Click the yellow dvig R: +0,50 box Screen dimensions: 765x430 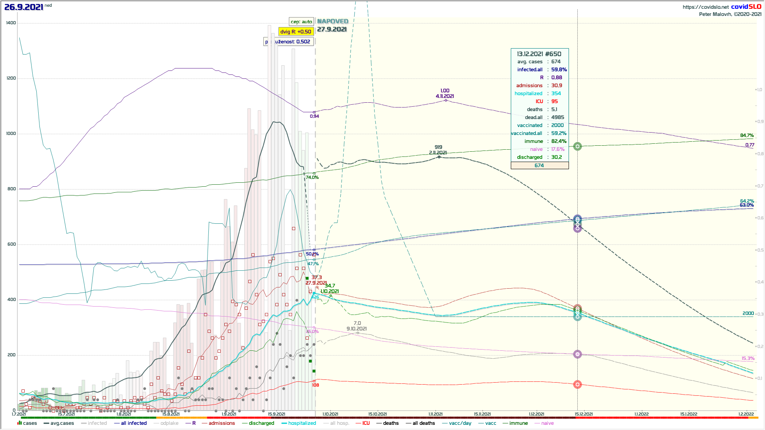coord(296,31)
